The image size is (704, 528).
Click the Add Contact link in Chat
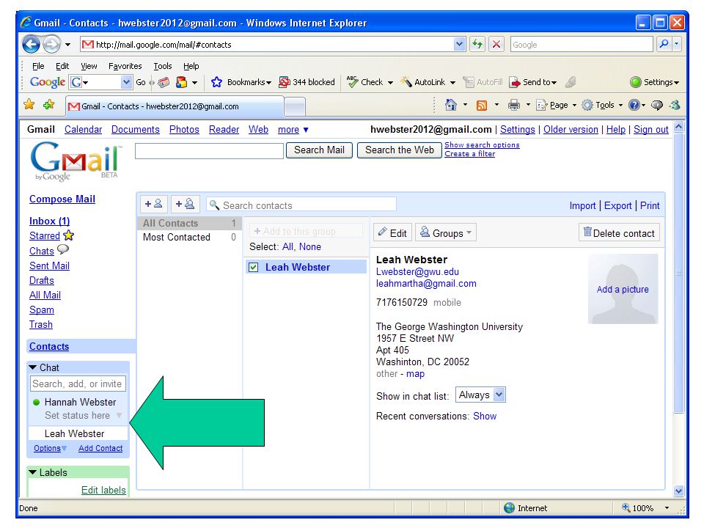pos(100,448)
